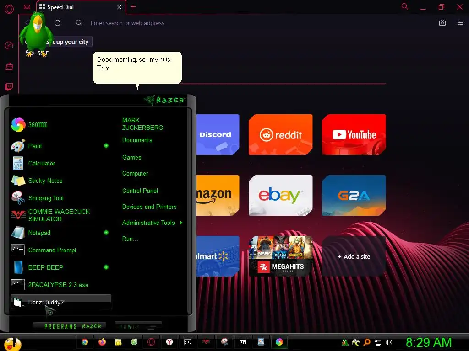The height and width of the screenshot is (351, 469).
Task: Open Chrome from the taskbar
Action: pos(85,342)
